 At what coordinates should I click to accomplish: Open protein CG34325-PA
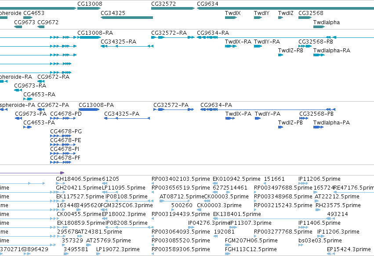(x=127, y=118)
